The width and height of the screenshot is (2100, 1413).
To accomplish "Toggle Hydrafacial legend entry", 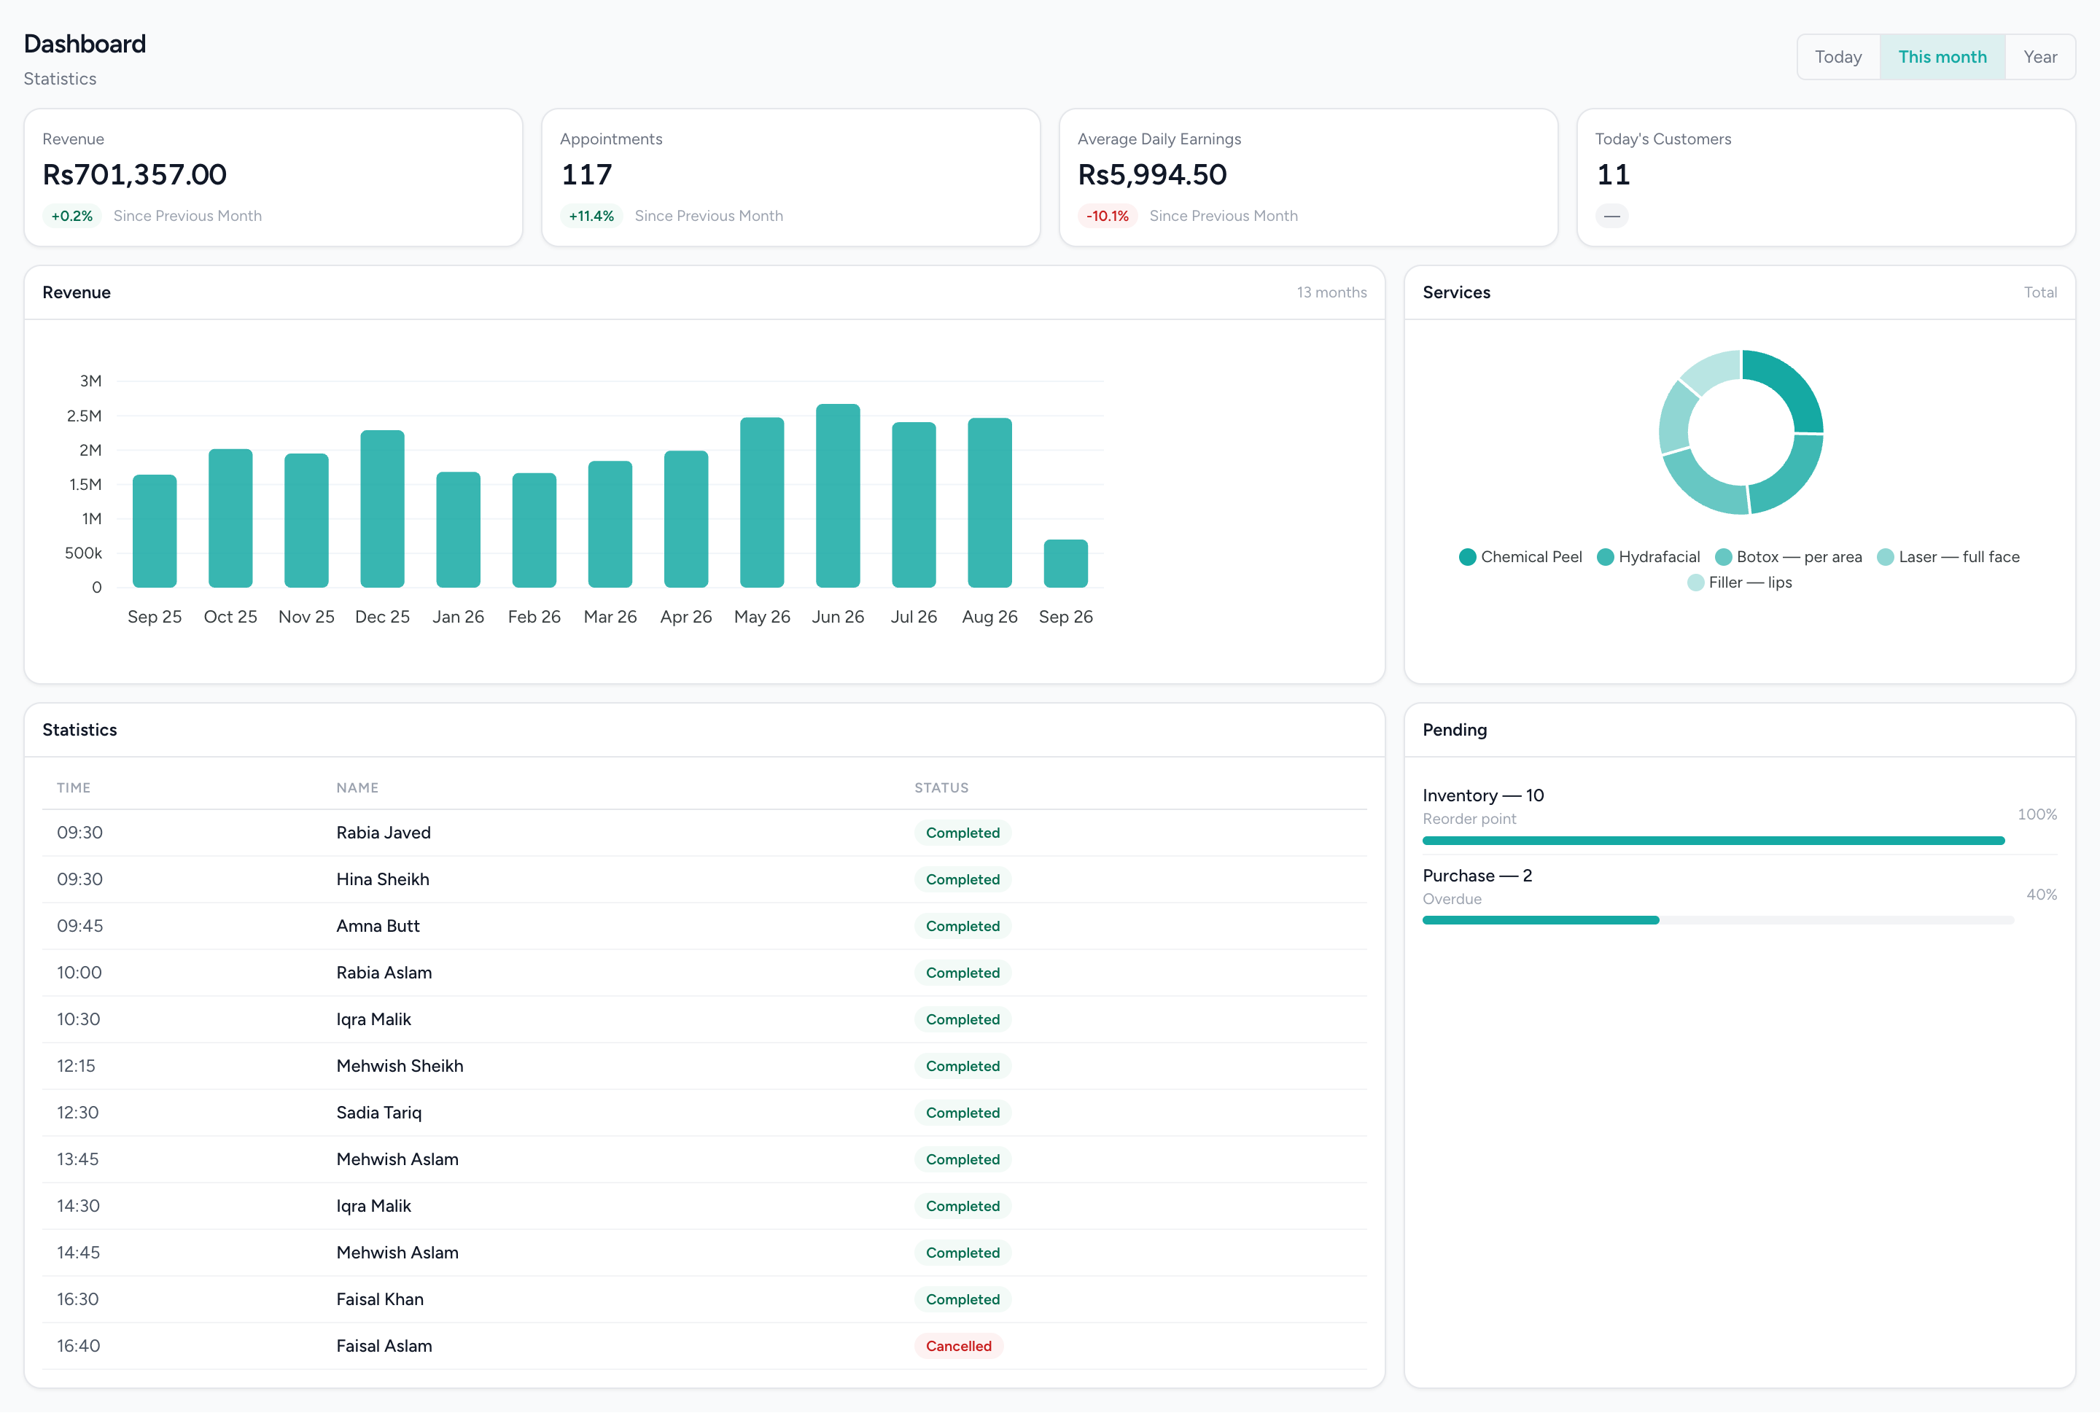I will click(x=1649, y=557).
